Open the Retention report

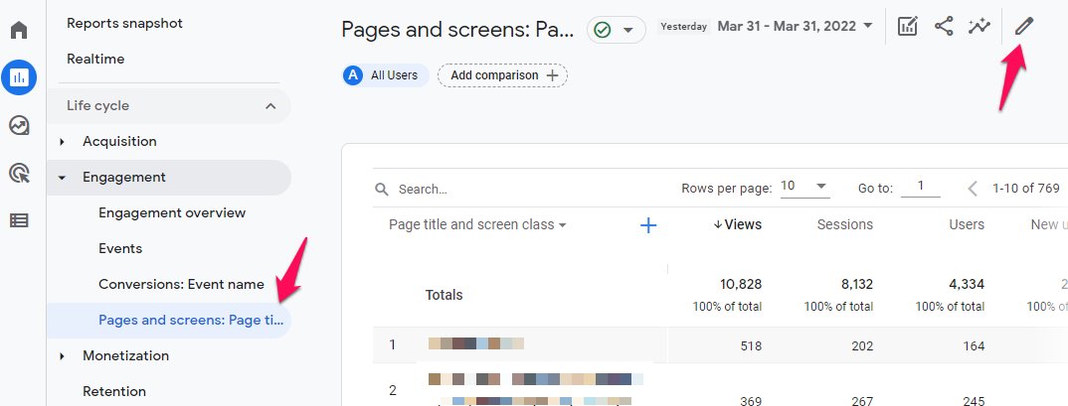point(113,392)
